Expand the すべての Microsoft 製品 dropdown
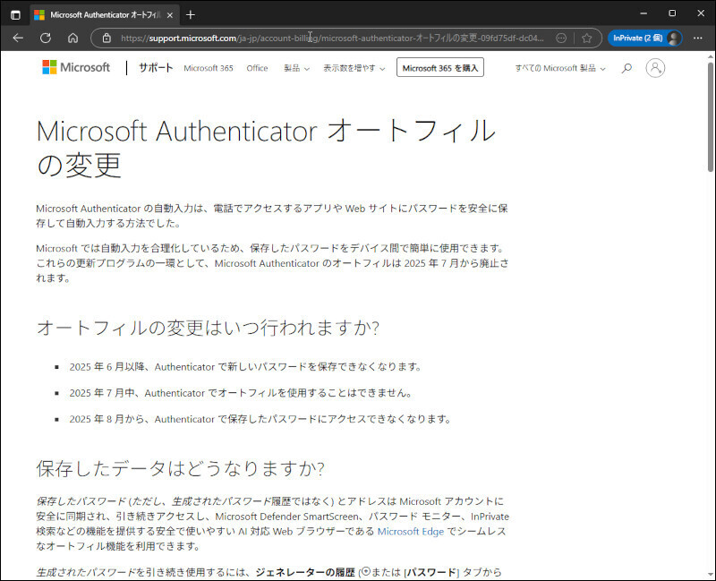Viewport: 716px width, 581px height. click(560, 68)
